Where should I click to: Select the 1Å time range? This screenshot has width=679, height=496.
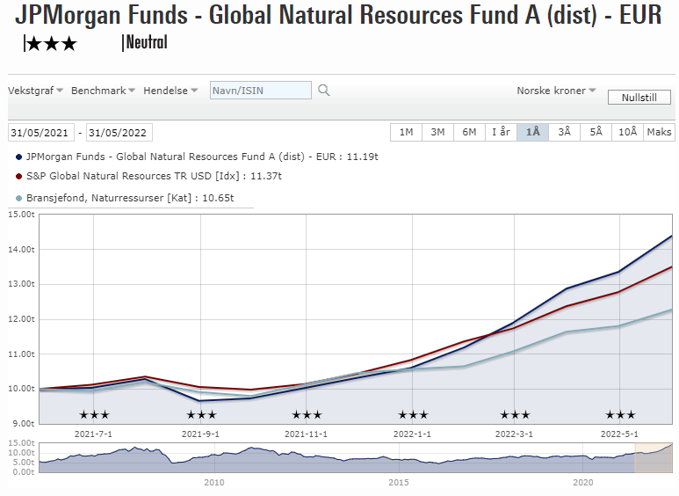tap(532, 132)
